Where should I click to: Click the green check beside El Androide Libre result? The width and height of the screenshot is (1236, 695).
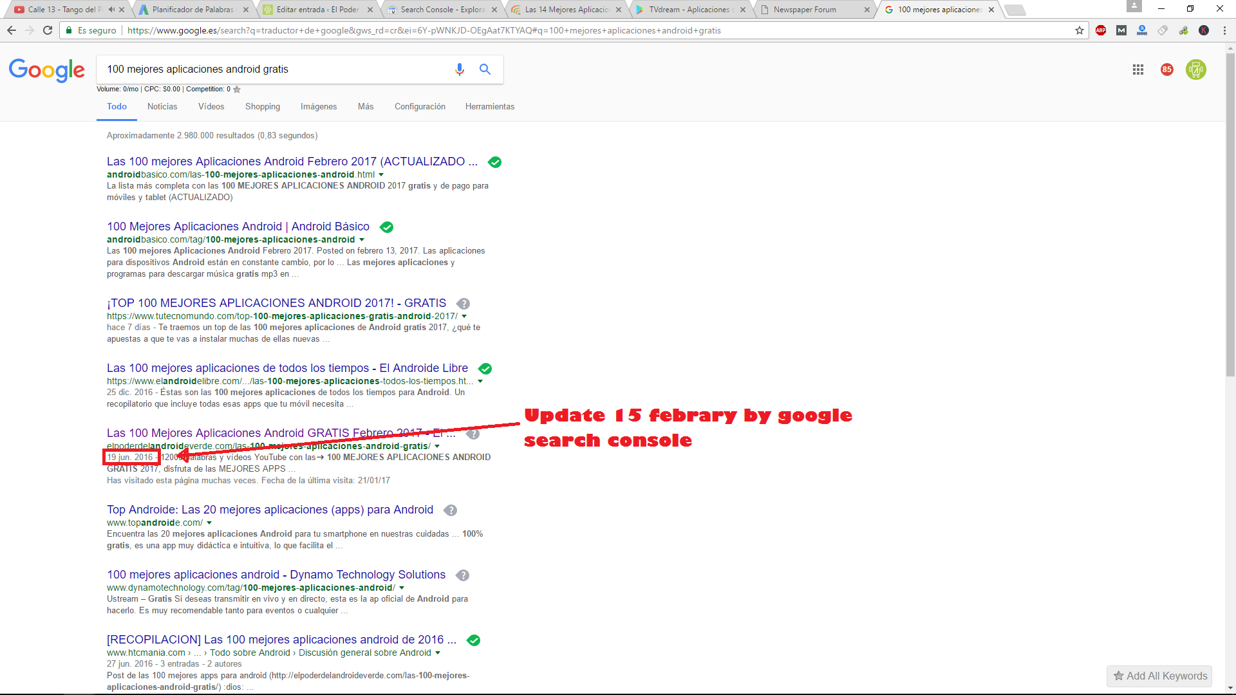click(485, 369)
